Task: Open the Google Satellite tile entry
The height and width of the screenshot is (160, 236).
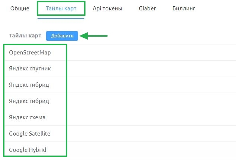Action: click(x=30, y=133)
